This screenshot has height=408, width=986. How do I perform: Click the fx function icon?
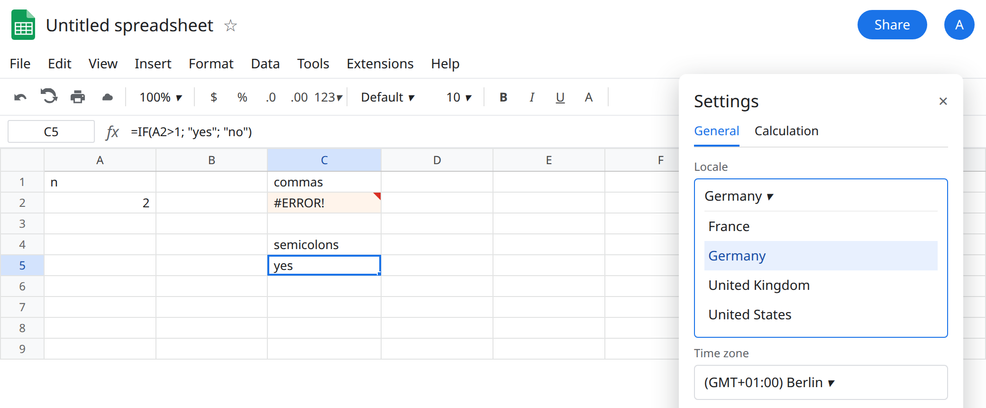(112, 132)
